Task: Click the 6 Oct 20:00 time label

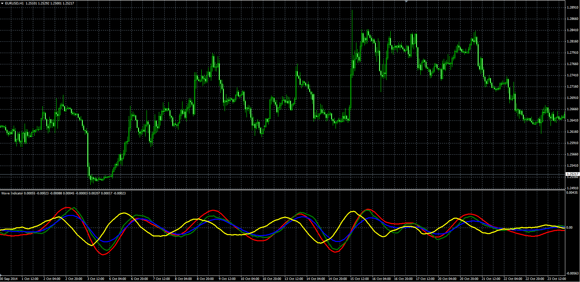Action: pos(140,279)
